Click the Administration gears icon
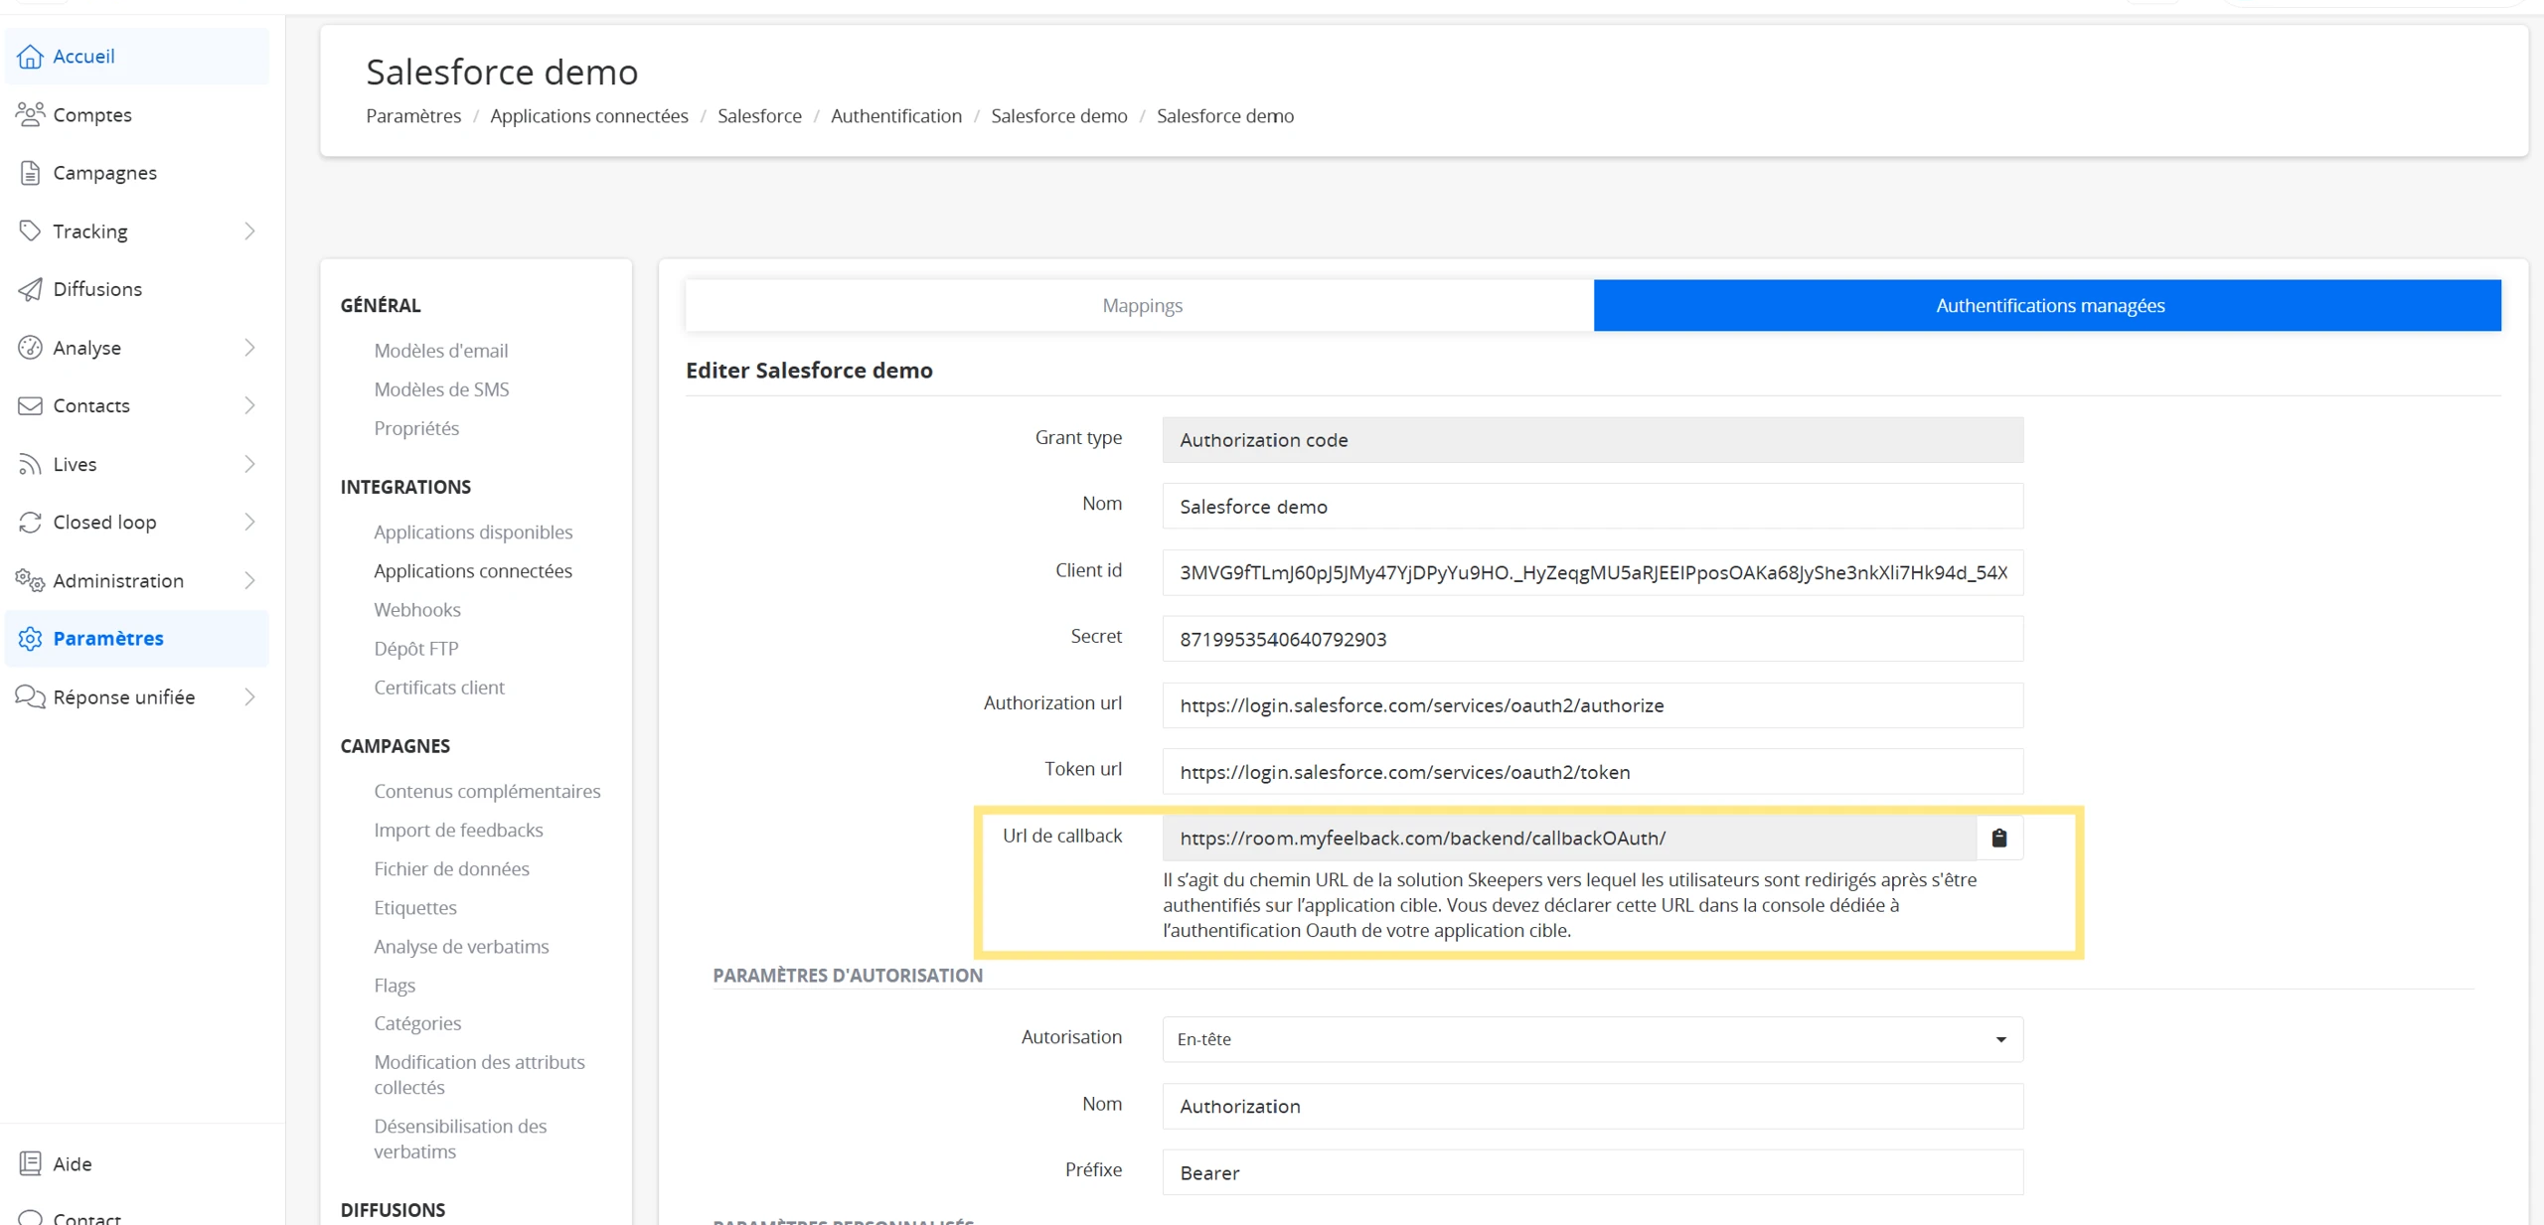This screenshot has width=2544, height=1225. [x=30, y=580]
